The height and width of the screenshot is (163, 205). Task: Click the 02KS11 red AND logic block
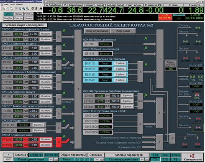[x=59, y=142]
